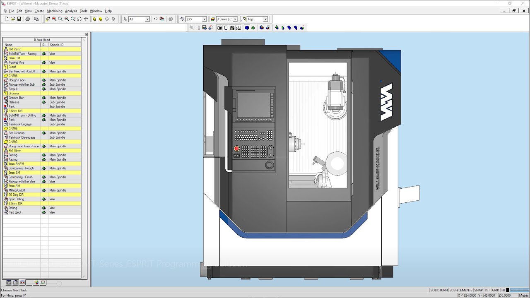
Task: Print using the printer toolbar icon
Action: click(27, 19)
